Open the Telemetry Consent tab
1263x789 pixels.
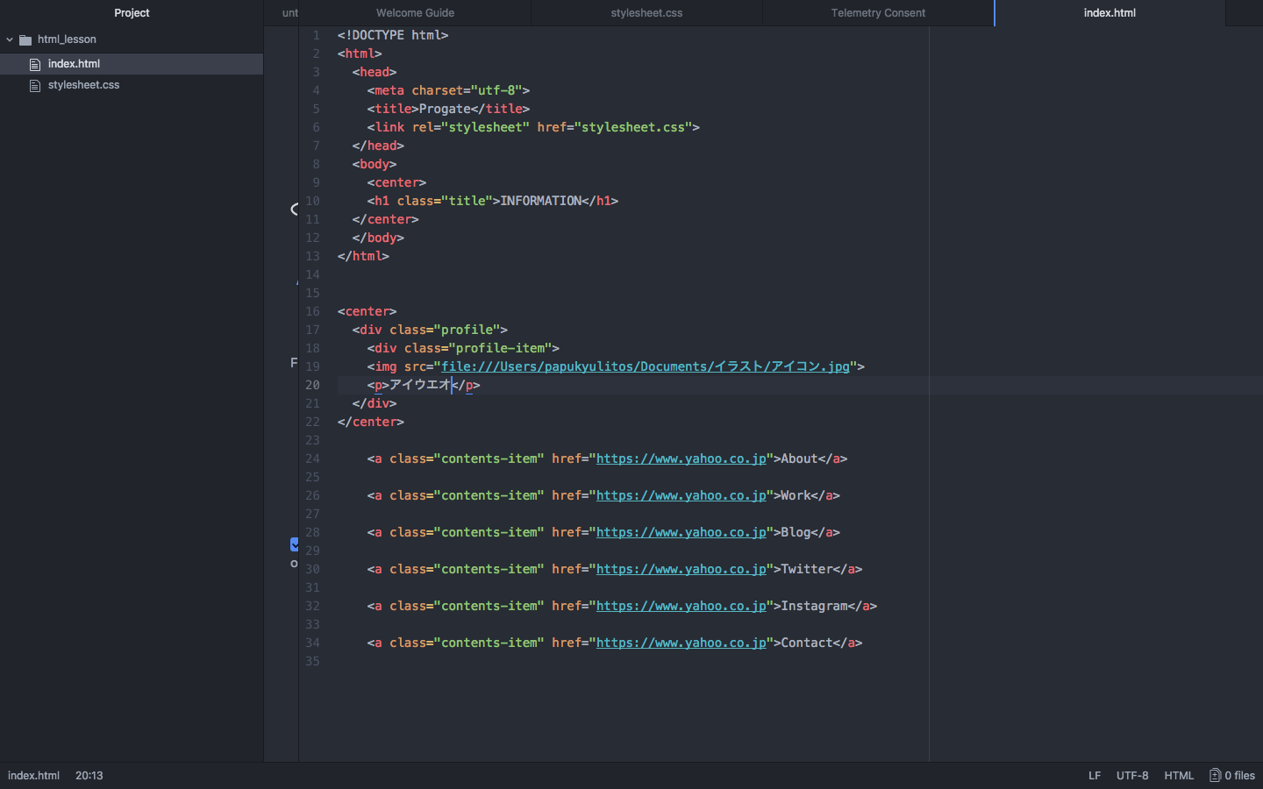(878, 13)
